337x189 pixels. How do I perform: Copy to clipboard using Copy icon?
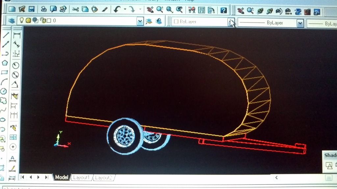(85, 10)
